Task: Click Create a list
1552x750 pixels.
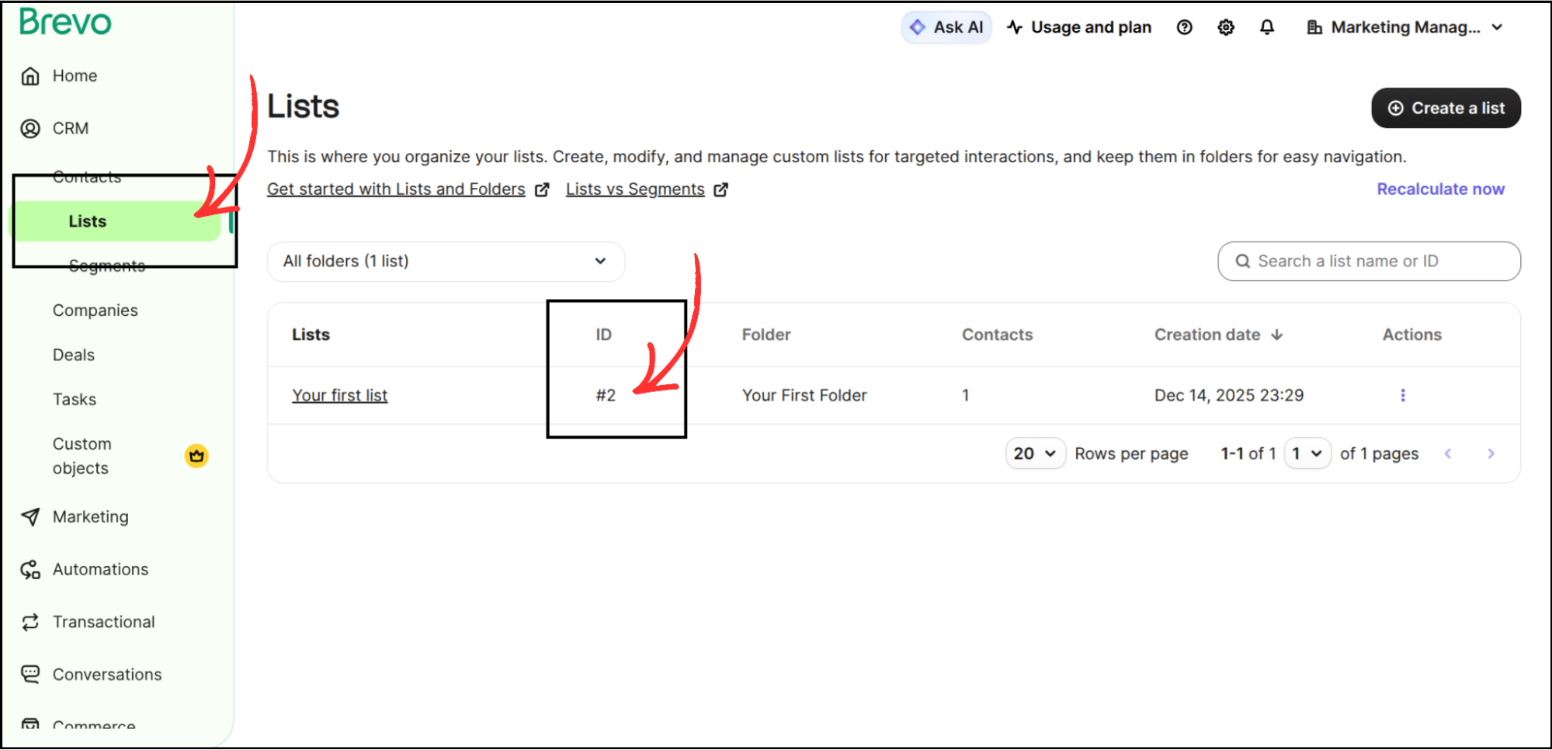Action: pos(1445,108)
